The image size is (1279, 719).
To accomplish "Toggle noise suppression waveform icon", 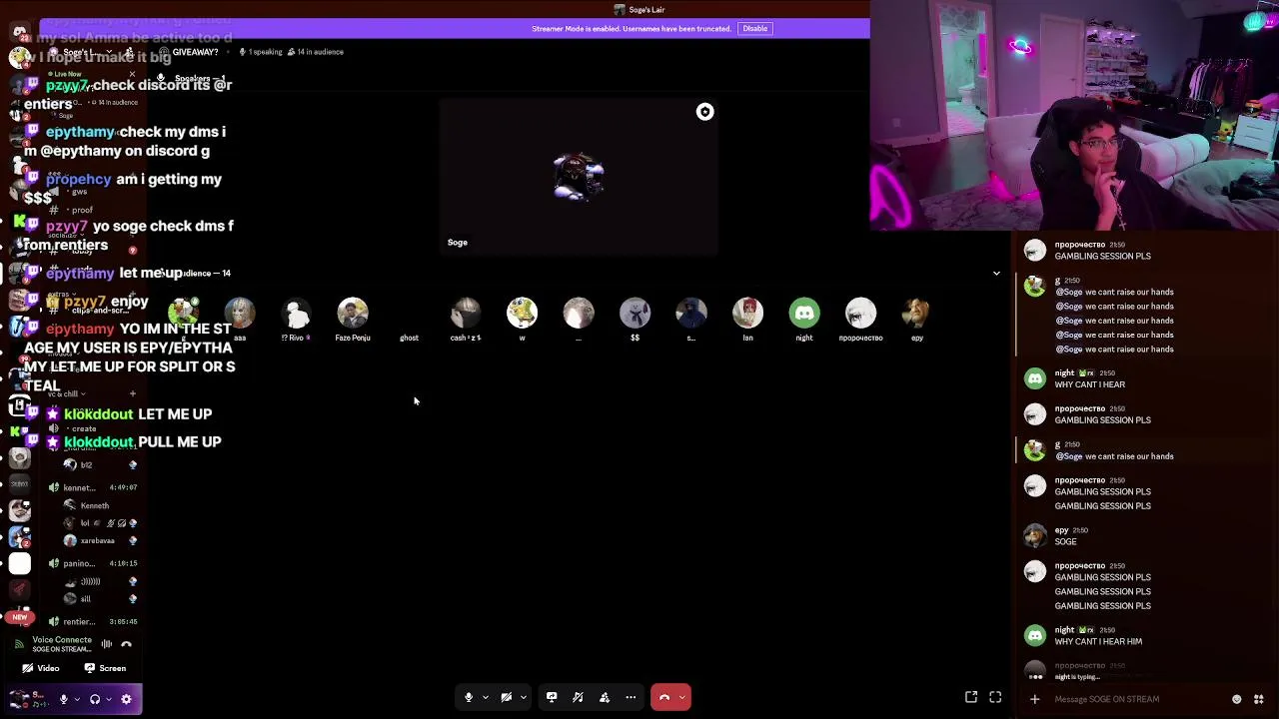I will [107, 644].
